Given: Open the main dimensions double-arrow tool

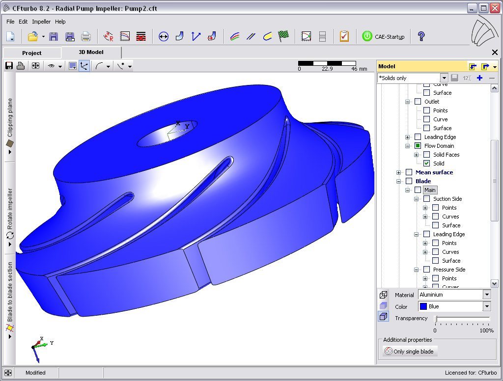Looking at the screenshot, I should pos(164,36).
